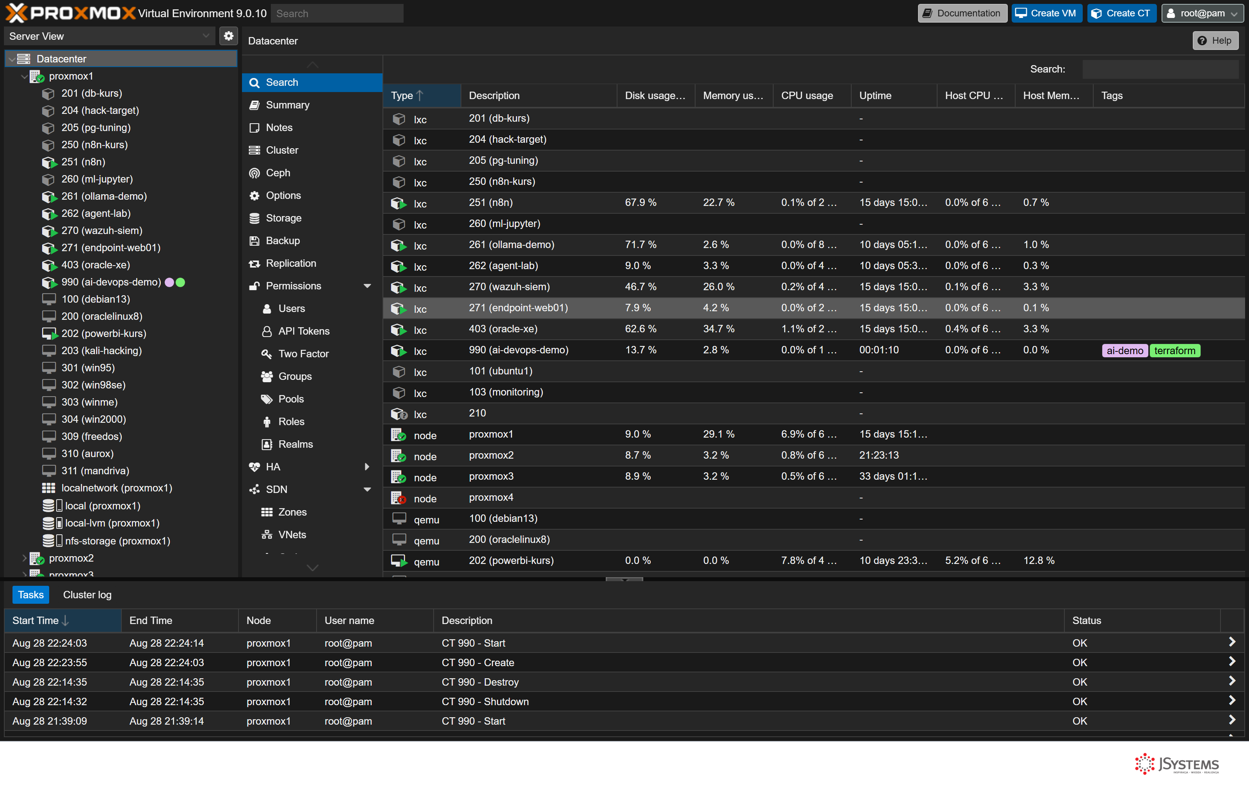The image size is (1249, 789).
Task: Select the proxmox3 node grid row
Action: (x=813, y=477)
